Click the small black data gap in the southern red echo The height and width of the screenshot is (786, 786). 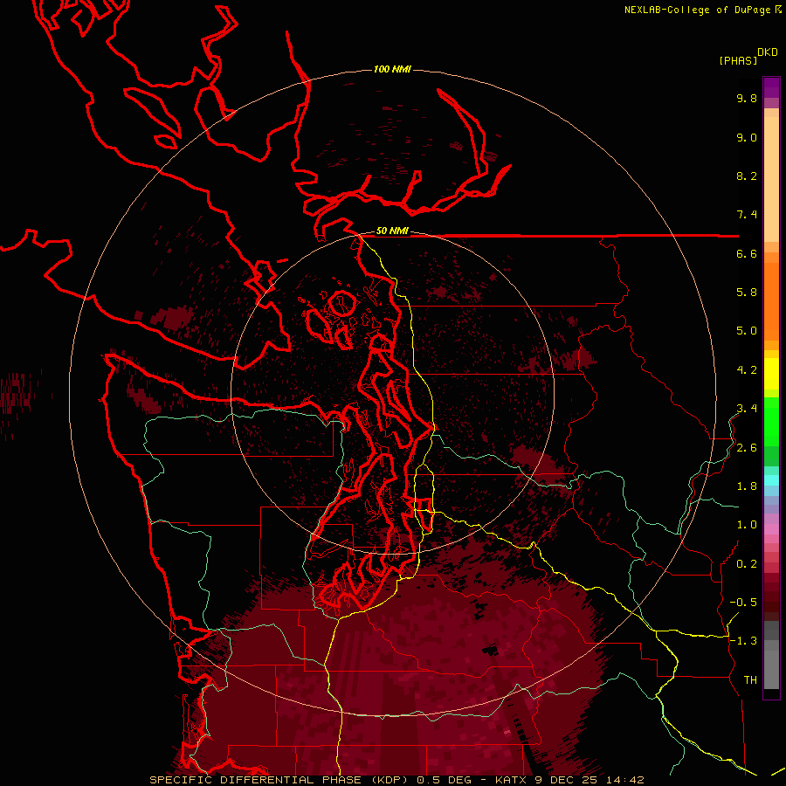click(490, 650)
